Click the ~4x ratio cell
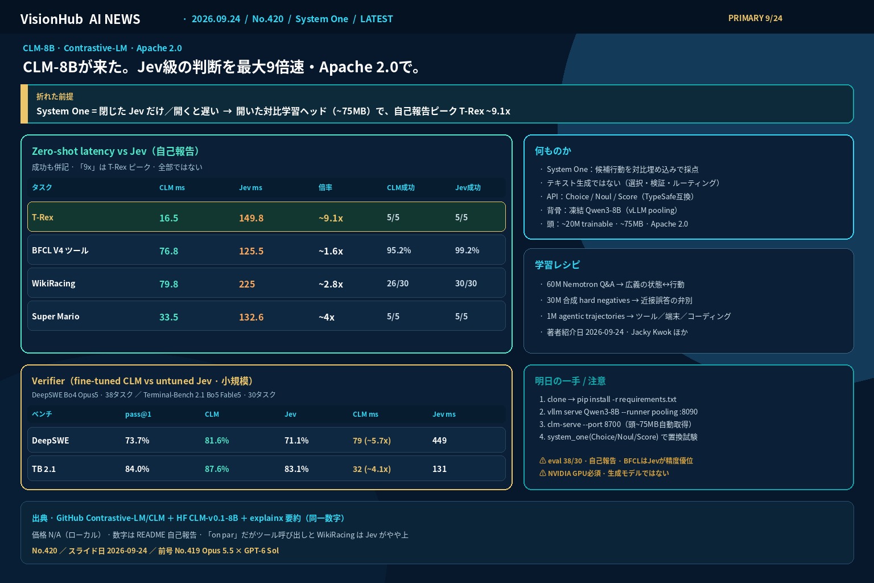This screenshot has height=583, width=874. (327, 317)
